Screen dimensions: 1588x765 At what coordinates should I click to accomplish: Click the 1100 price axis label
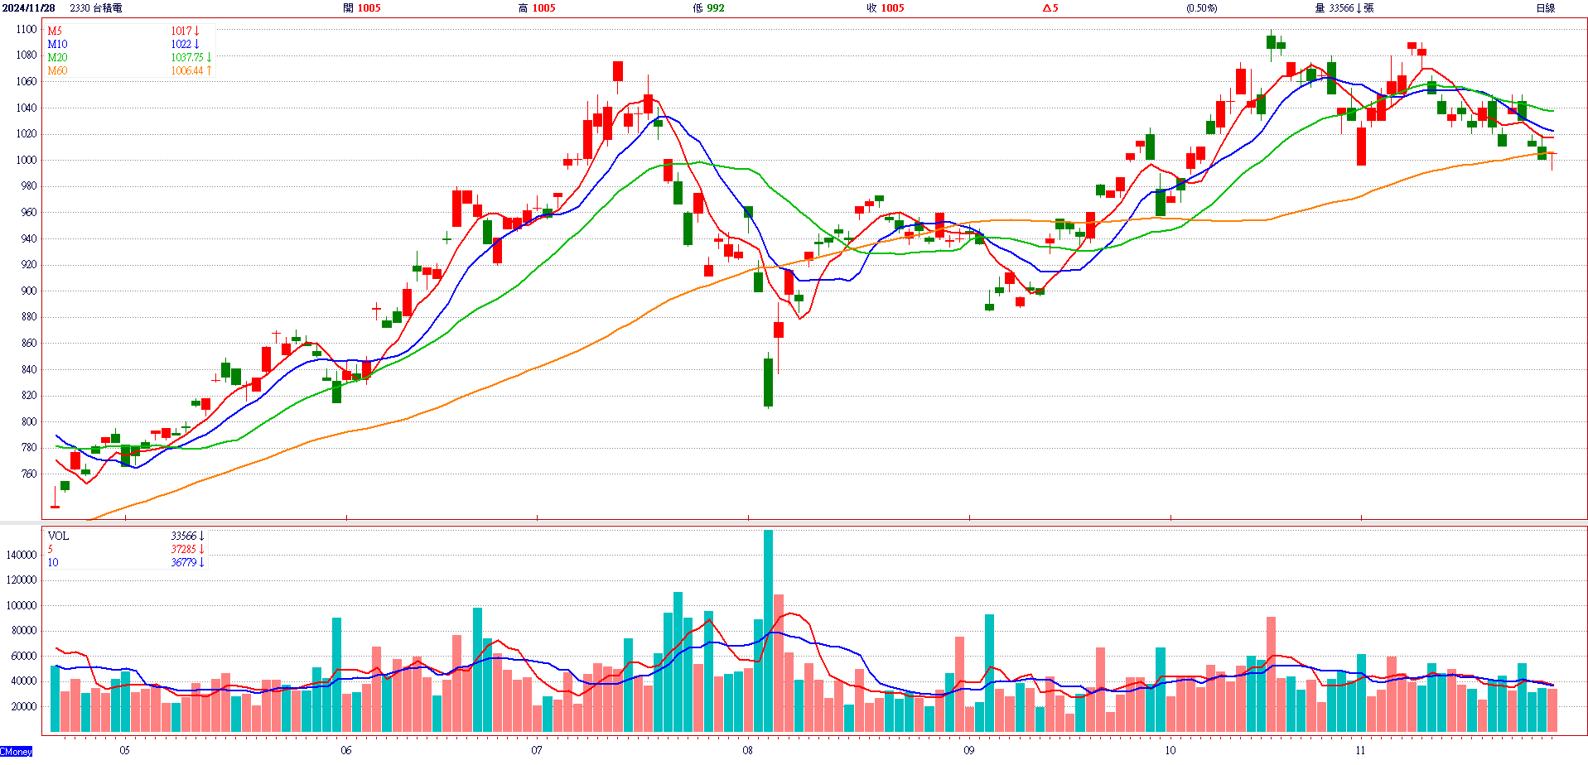tap(27, 29)
